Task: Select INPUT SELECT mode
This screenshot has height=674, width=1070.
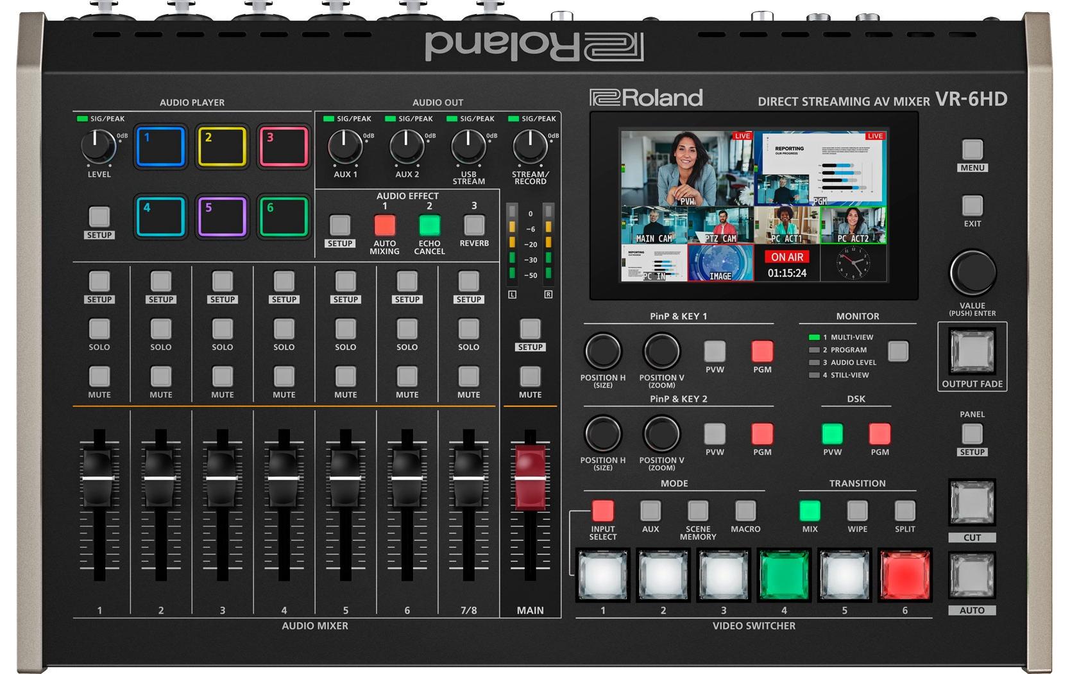Action: (603, 511)
